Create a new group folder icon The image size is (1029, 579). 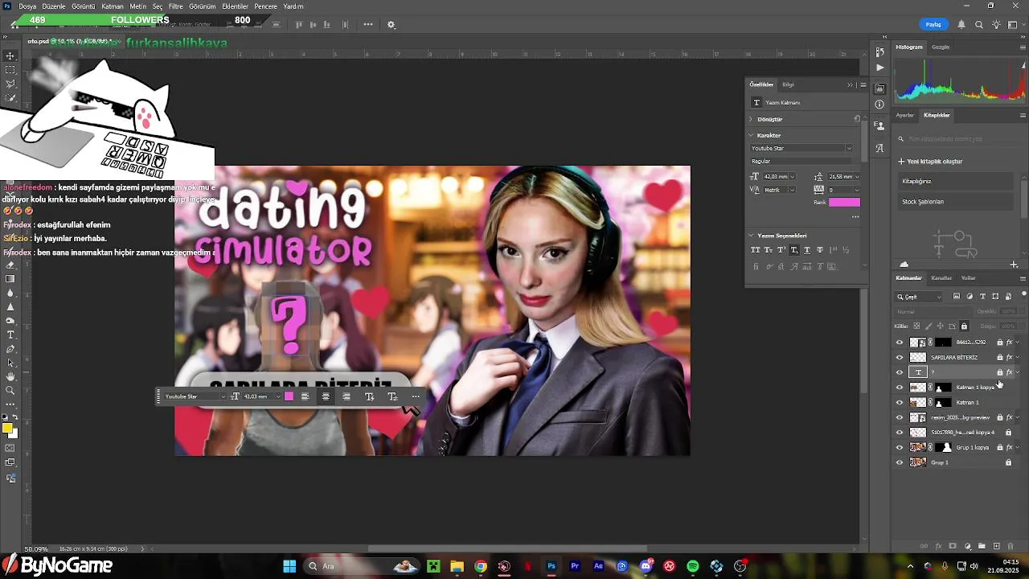pyautogui.click(x=982, y=547)
